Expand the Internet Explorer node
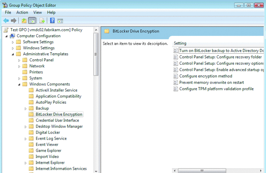The height and width of the screenshot is (173, 266). tap(26, 163)
